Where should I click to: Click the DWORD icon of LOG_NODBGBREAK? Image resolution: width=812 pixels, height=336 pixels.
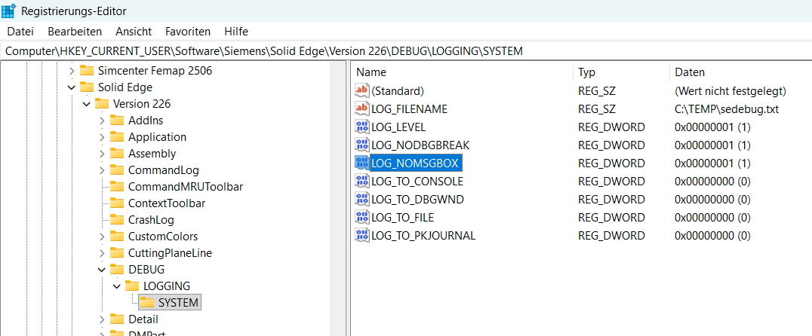[361, 145]
